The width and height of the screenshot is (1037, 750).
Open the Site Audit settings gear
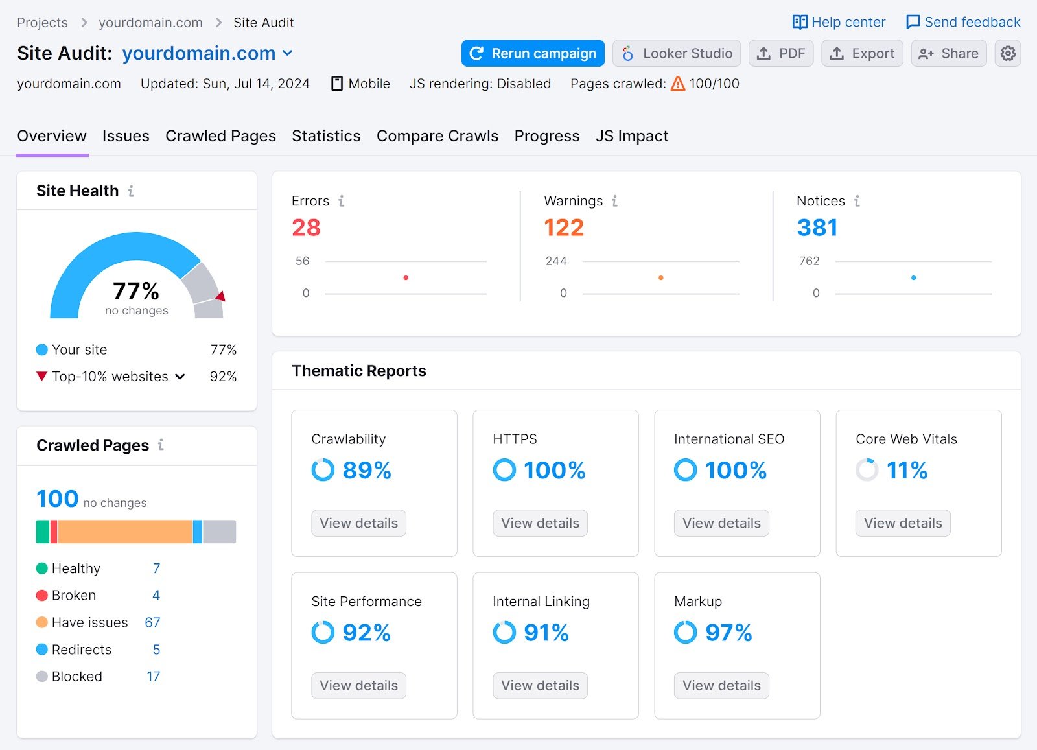[1007, 53]
